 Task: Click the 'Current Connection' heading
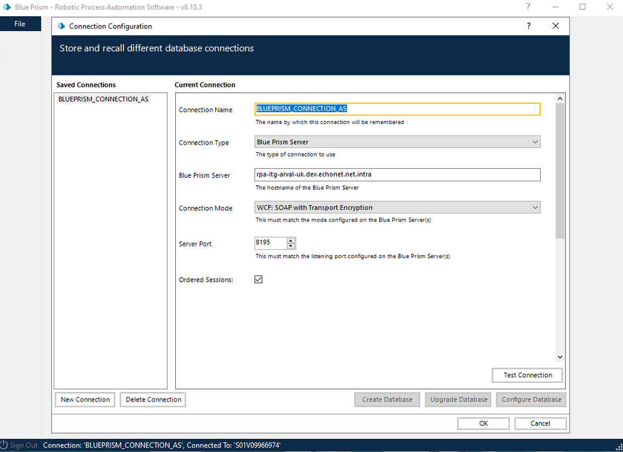[205, 85]
